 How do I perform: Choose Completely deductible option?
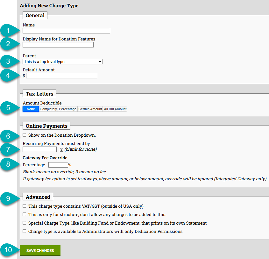[48, 109]
